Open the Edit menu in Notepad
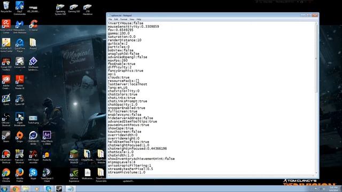This screenshot has height=192, width=342. [x=116, y=19]
